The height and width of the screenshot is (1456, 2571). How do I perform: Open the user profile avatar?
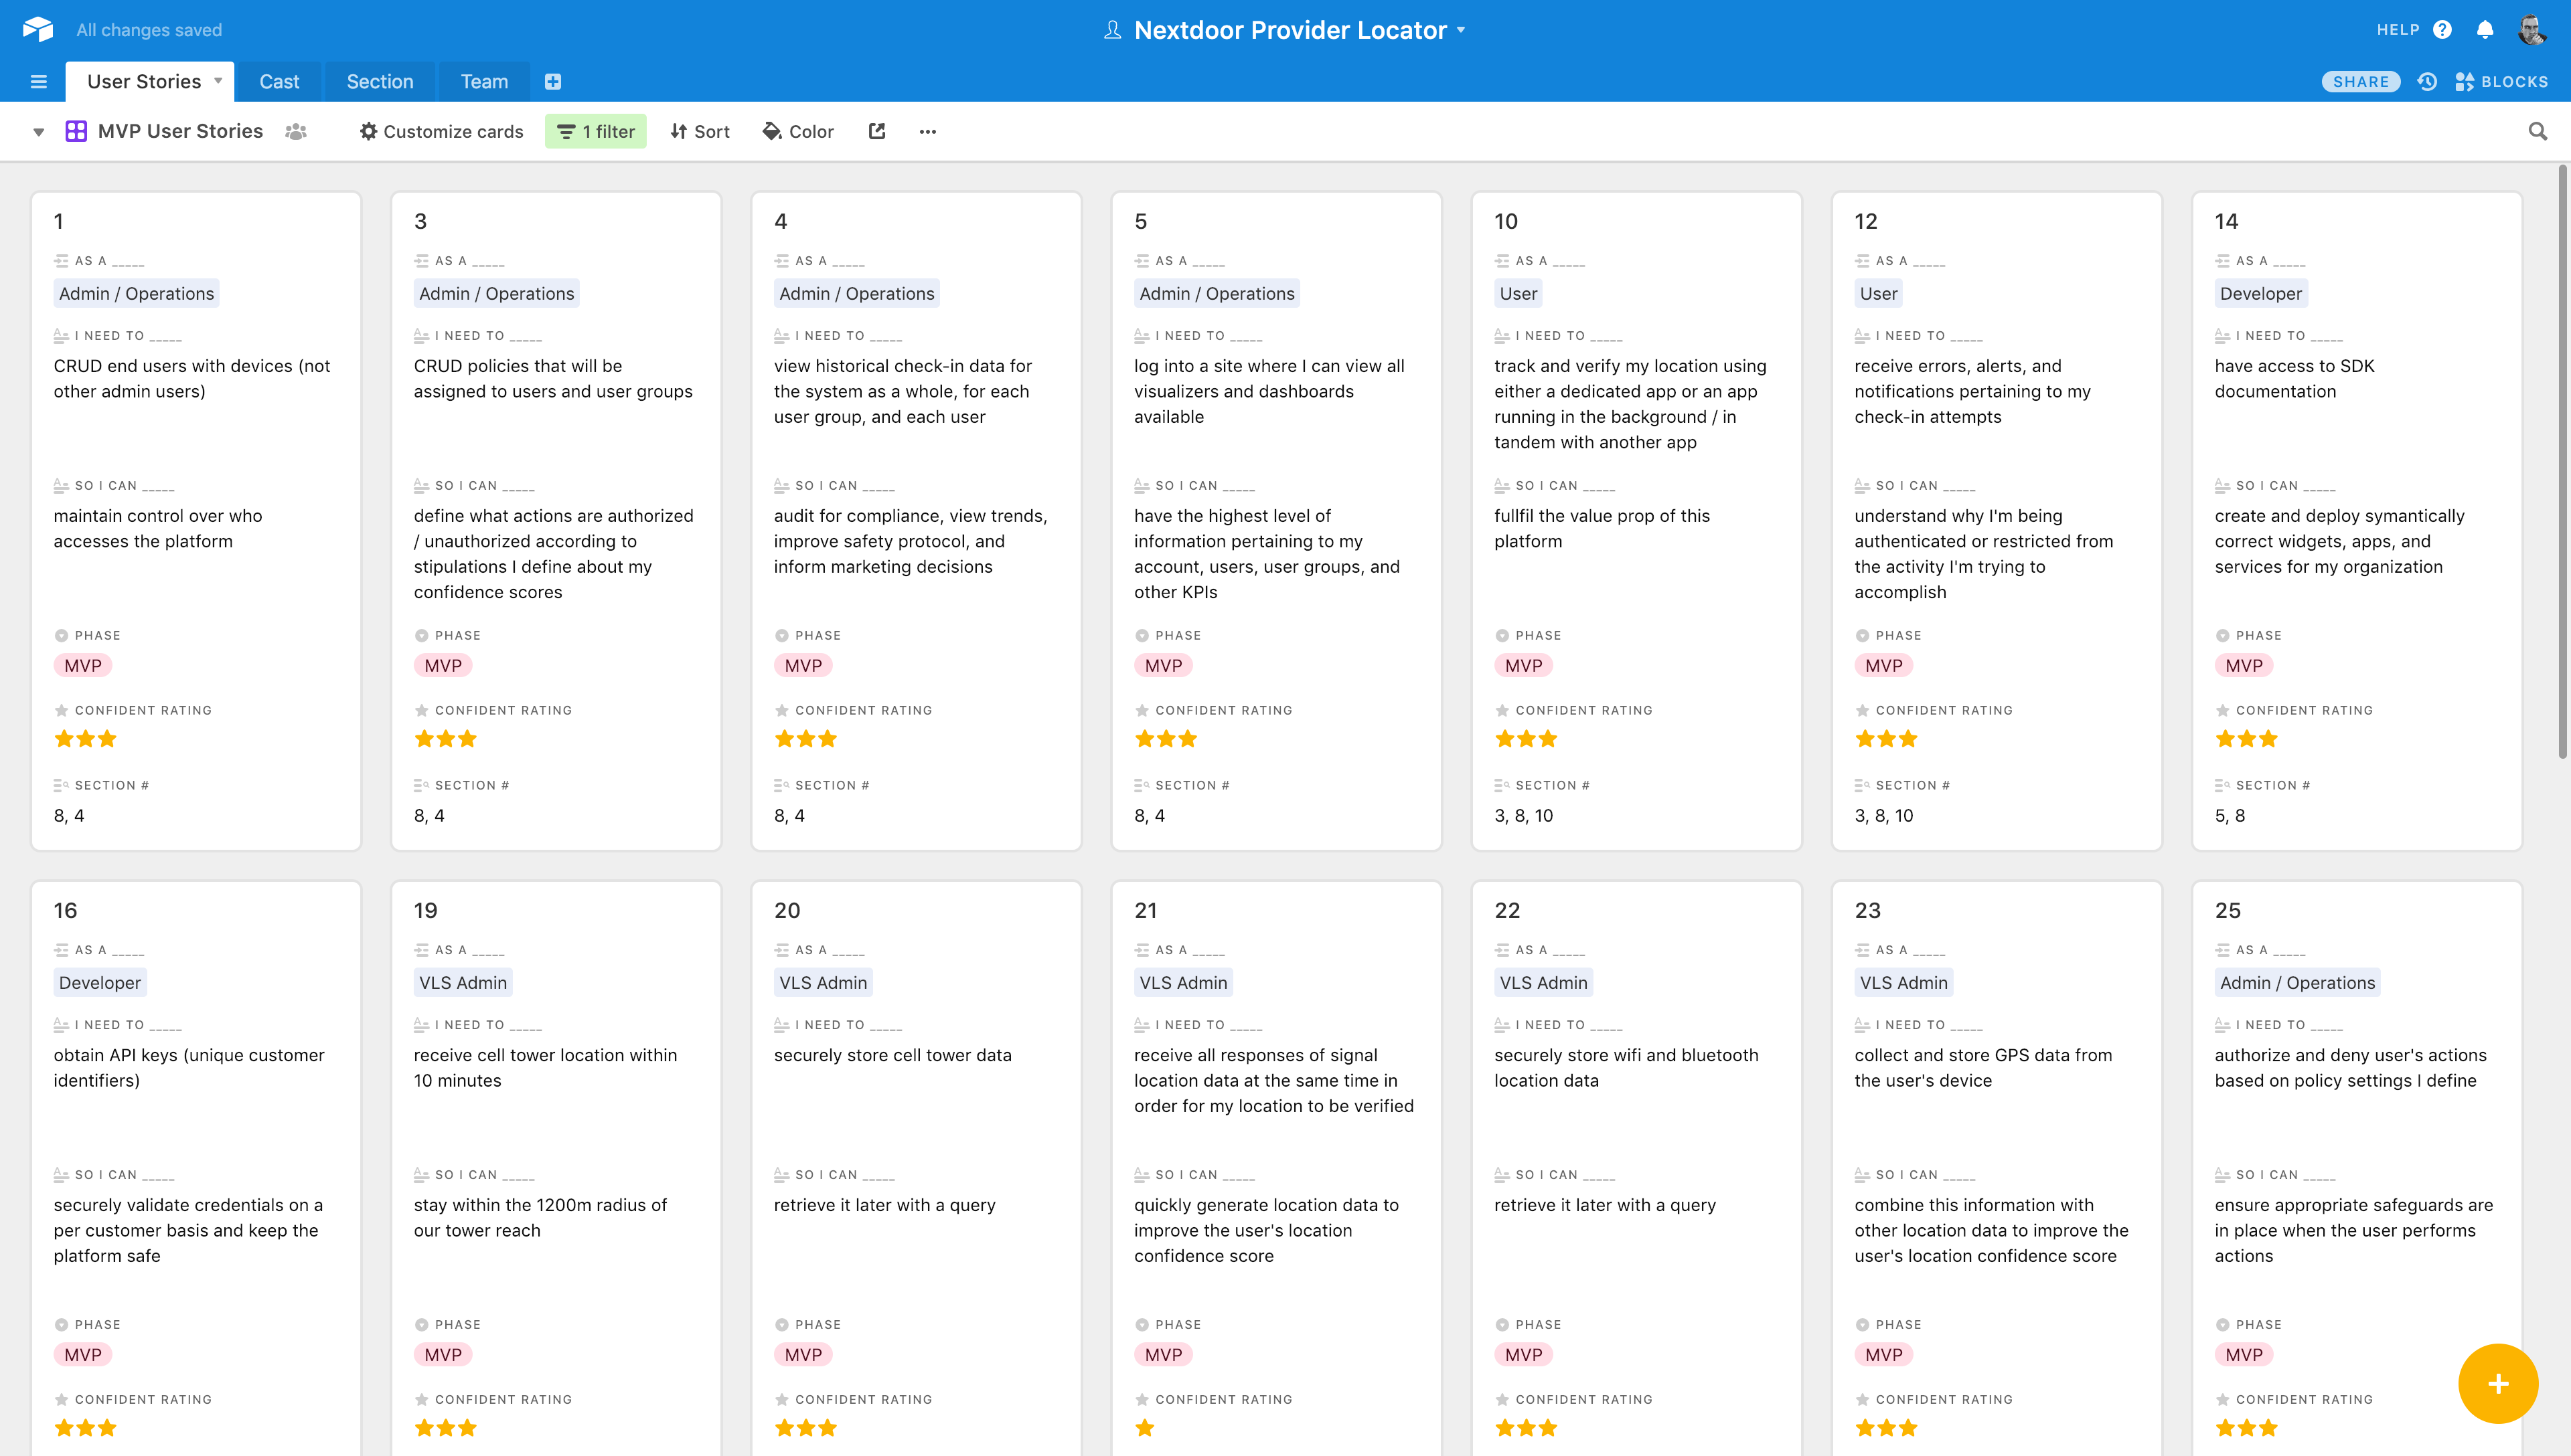2532,29
